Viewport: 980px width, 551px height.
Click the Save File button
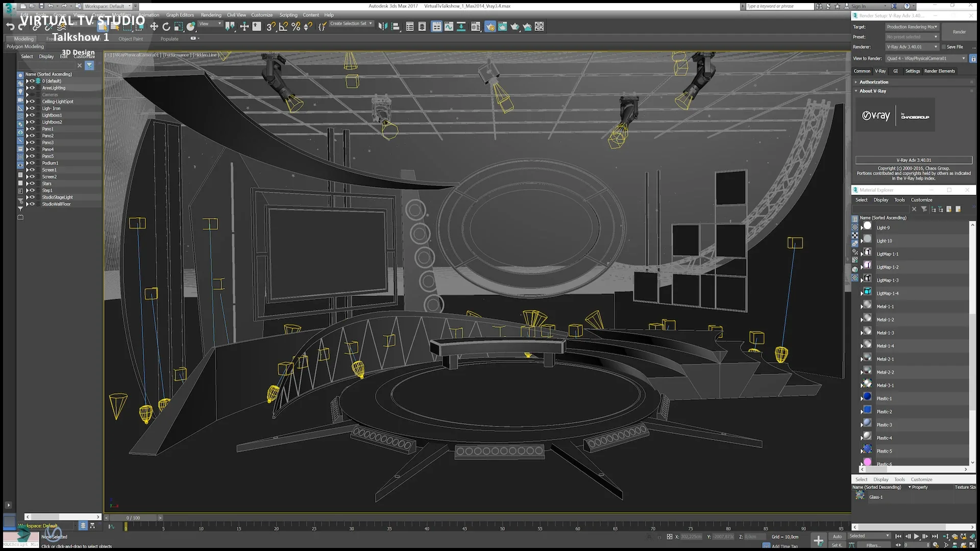953,47
